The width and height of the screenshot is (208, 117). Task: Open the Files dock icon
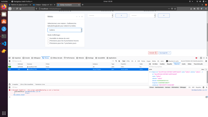tap(4, 14)
